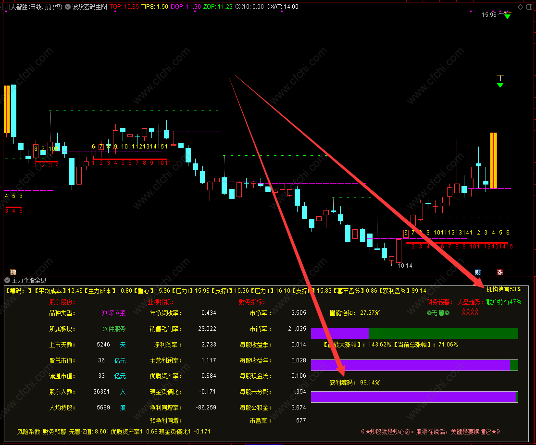Image resolution: width=536 pixels, height=445 pixels.
Task: Click the 每股未分配 1.354 value
Action: (299, 392)
